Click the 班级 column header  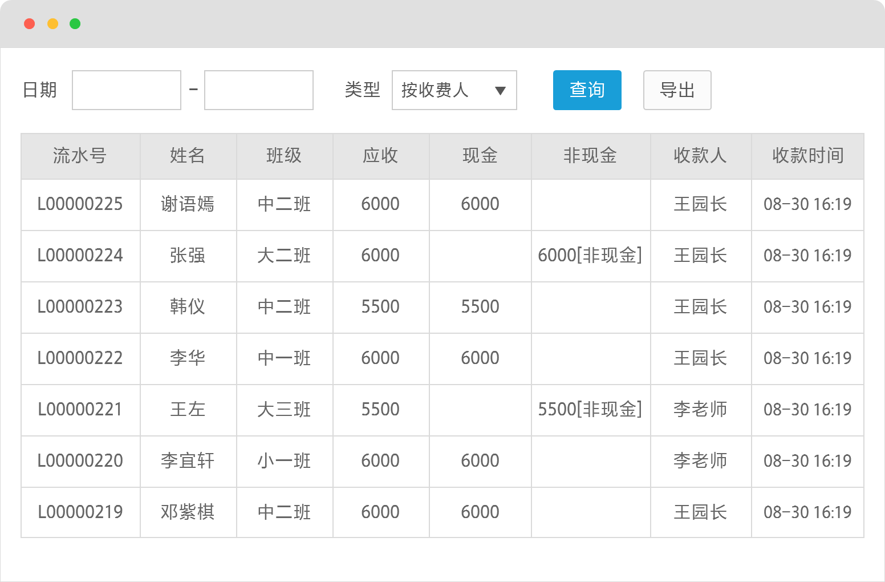[x=284, y=156]
